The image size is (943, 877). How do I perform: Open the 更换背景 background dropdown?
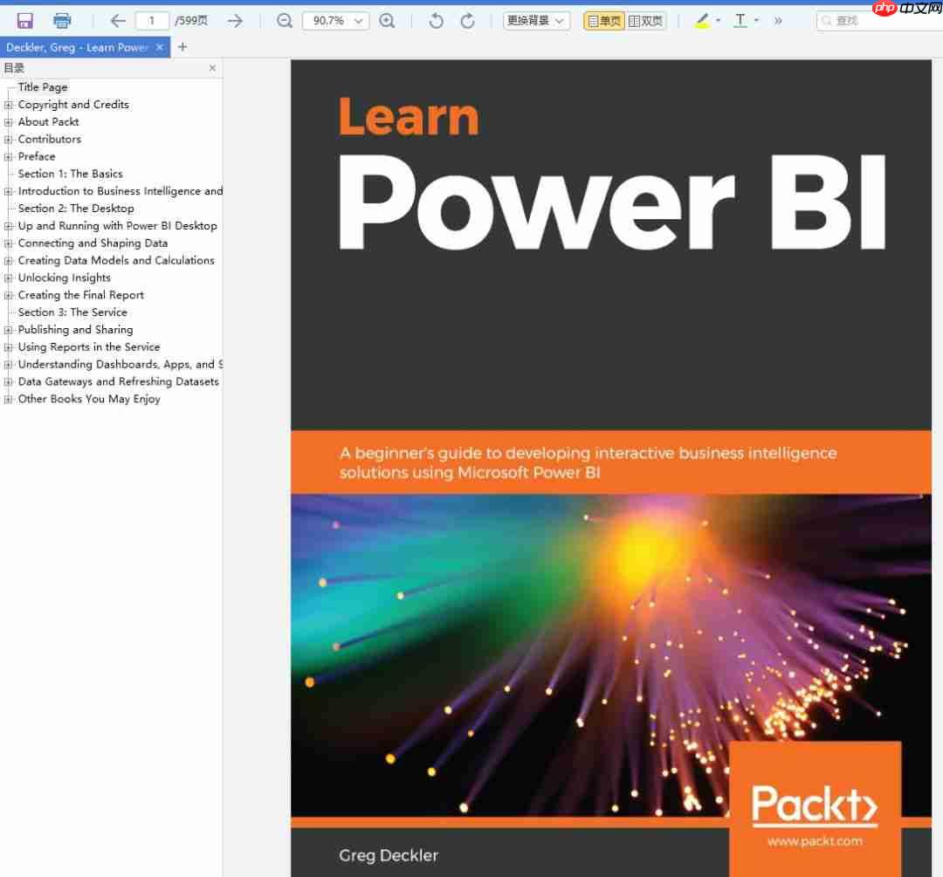point(536,19)
